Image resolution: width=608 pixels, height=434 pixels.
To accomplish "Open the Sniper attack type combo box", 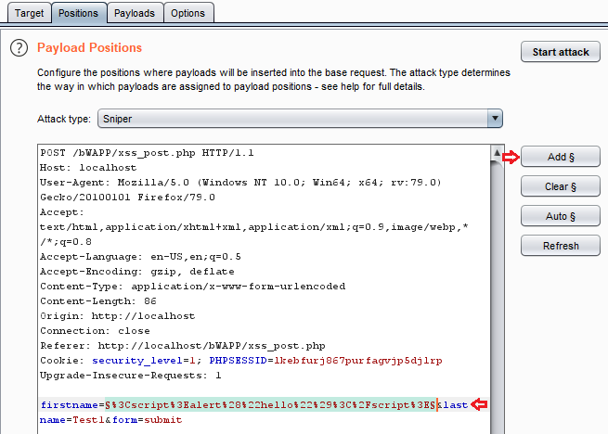I will 300,118.
